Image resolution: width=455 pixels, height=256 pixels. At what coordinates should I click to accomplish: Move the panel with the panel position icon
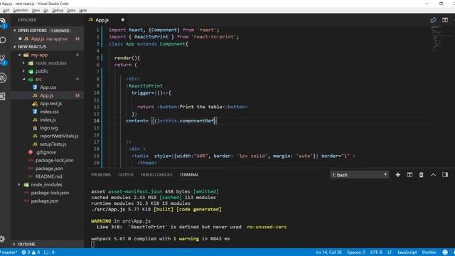pyautogui.click(x=445, y=175)
